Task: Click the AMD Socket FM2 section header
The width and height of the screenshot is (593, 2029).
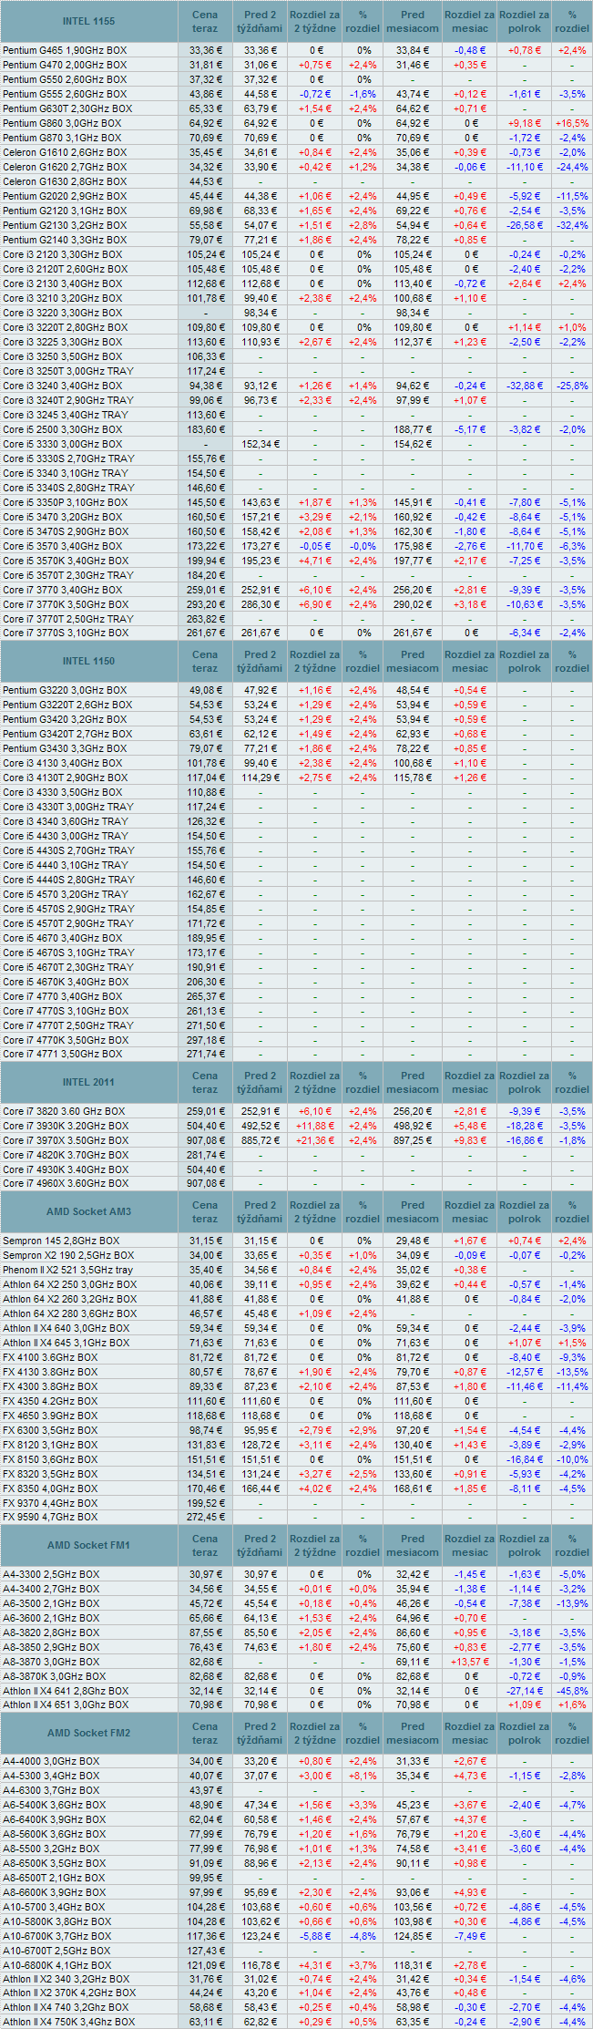Action: [x=89, y=1733]
